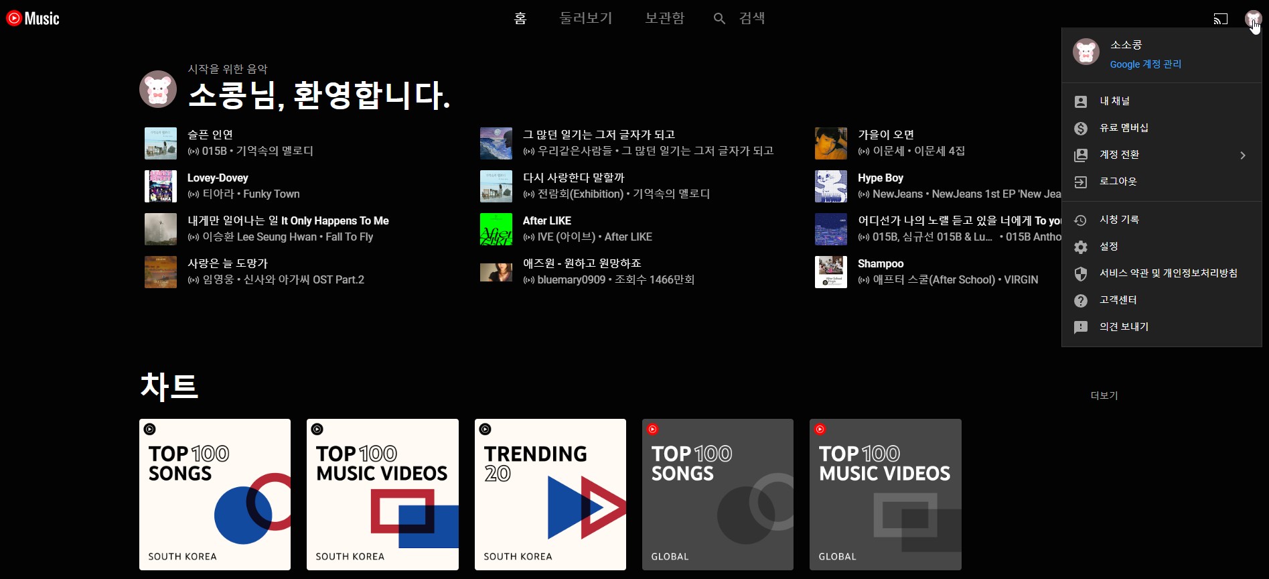Play 그 많던 일기는 그저 글자가 되고
The height and width of the screenshot is (579, 1269).
(x=599, y=135)
